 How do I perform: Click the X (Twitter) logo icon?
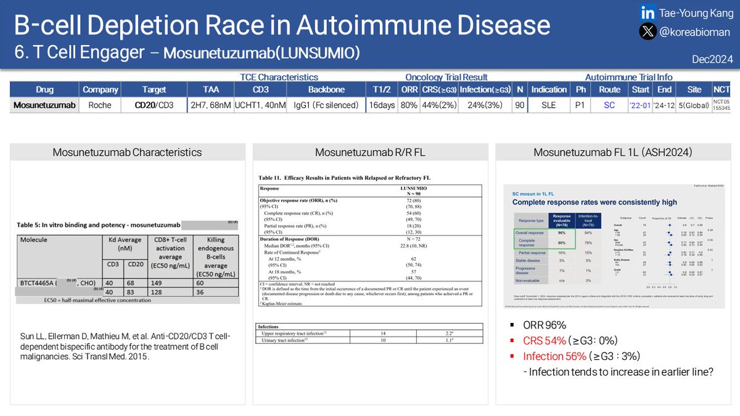647,31
